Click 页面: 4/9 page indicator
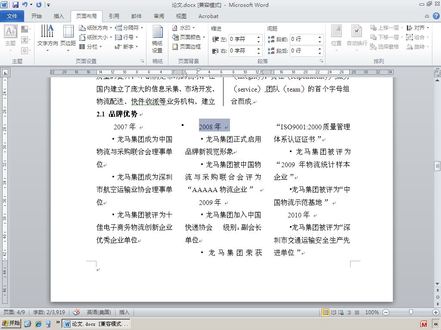441x330 pixels. 14,312
